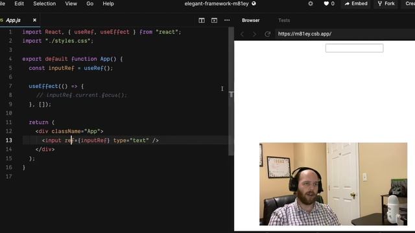Click the closing </div> tag
Image resolution: width=415 pixels, height=233 pixels.
coord(45,150)
